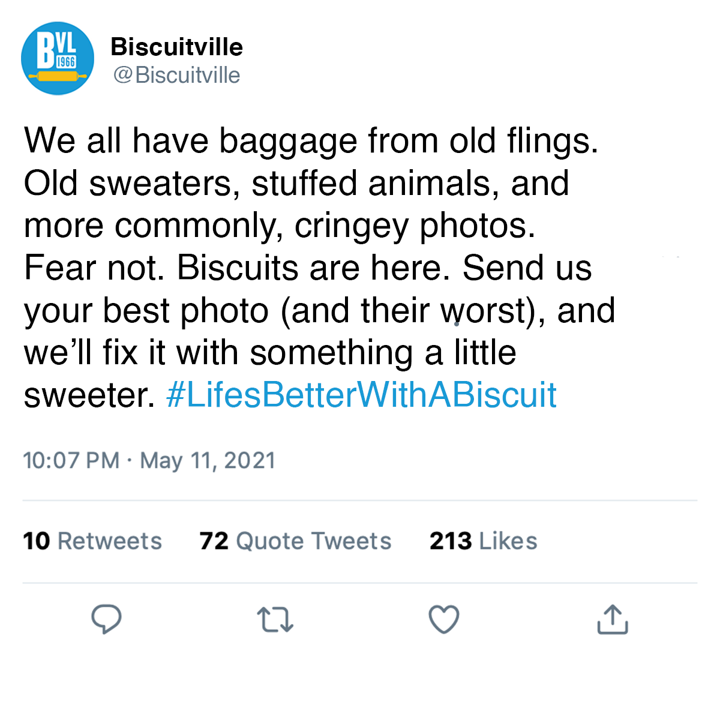Open the Biscuitville display name
Image resolution: width=720 pixels, height=720 pixels.
177,47
